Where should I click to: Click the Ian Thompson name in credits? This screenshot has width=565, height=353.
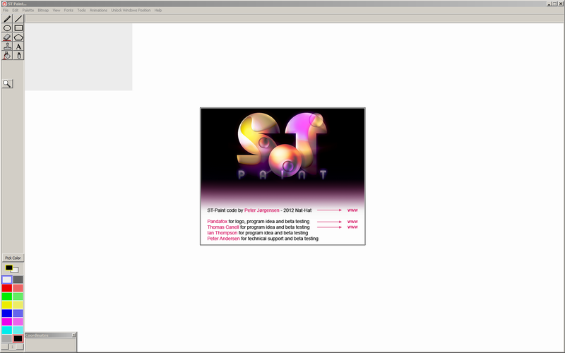[222, 233]
